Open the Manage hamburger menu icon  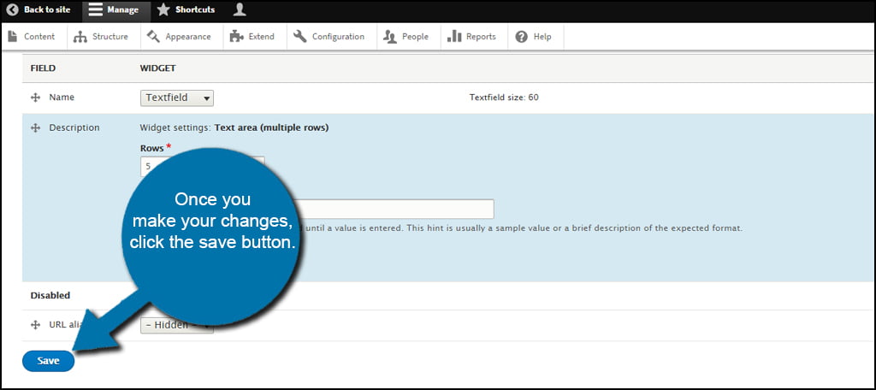96,9
